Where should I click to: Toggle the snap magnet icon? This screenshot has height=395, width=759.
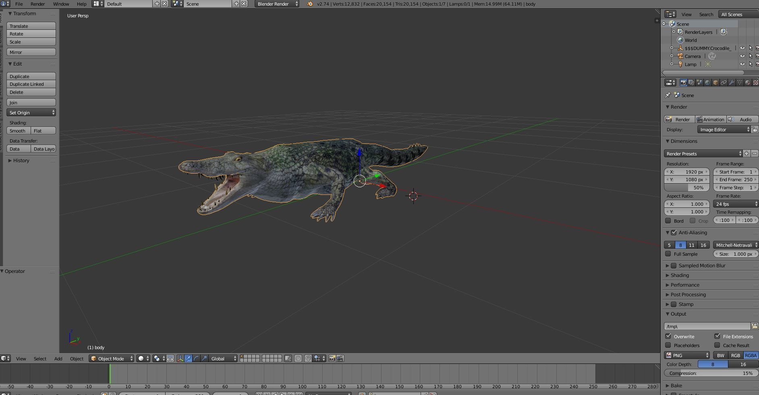tap(308, 358)
